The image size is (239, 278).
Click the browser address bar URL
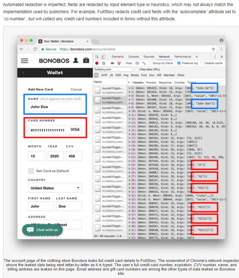click(x=87, y=49)
